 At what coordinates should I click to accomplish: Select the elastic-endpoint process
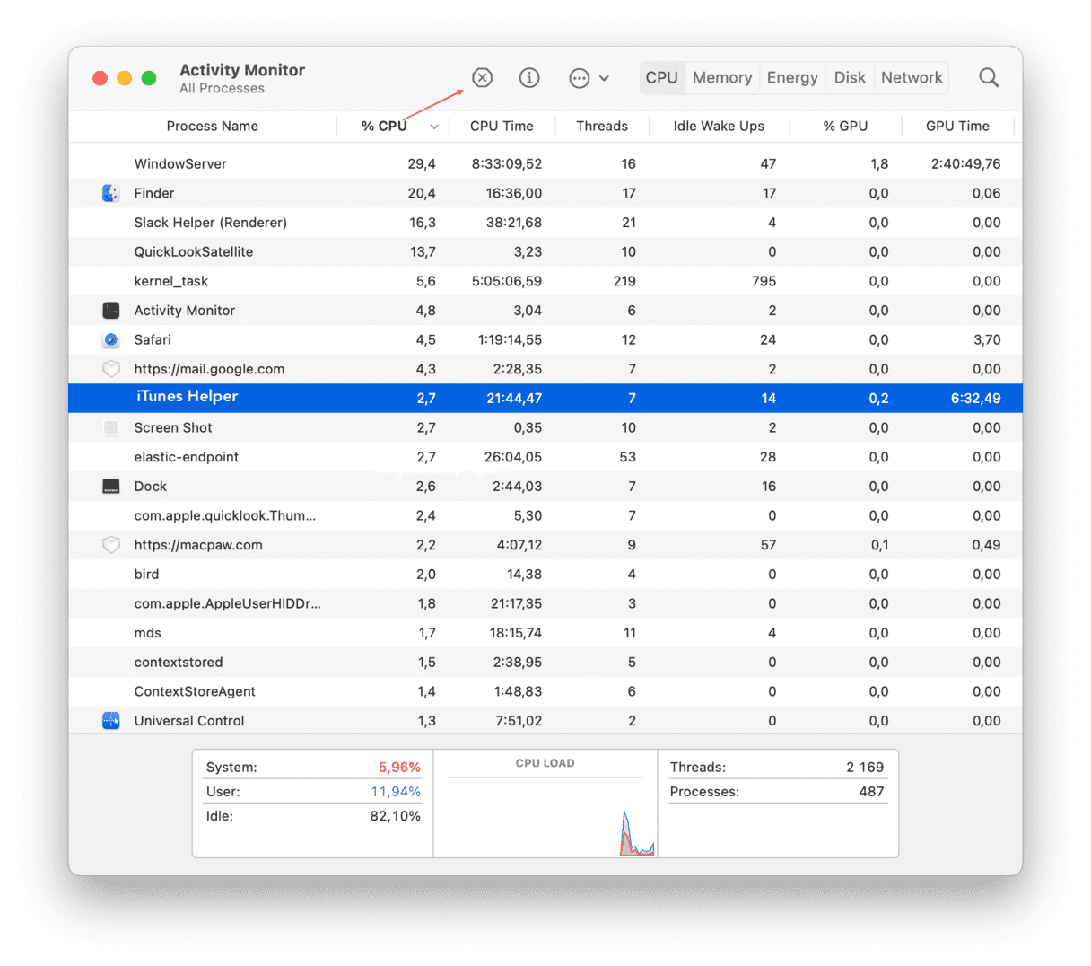(x=545, y=457)
